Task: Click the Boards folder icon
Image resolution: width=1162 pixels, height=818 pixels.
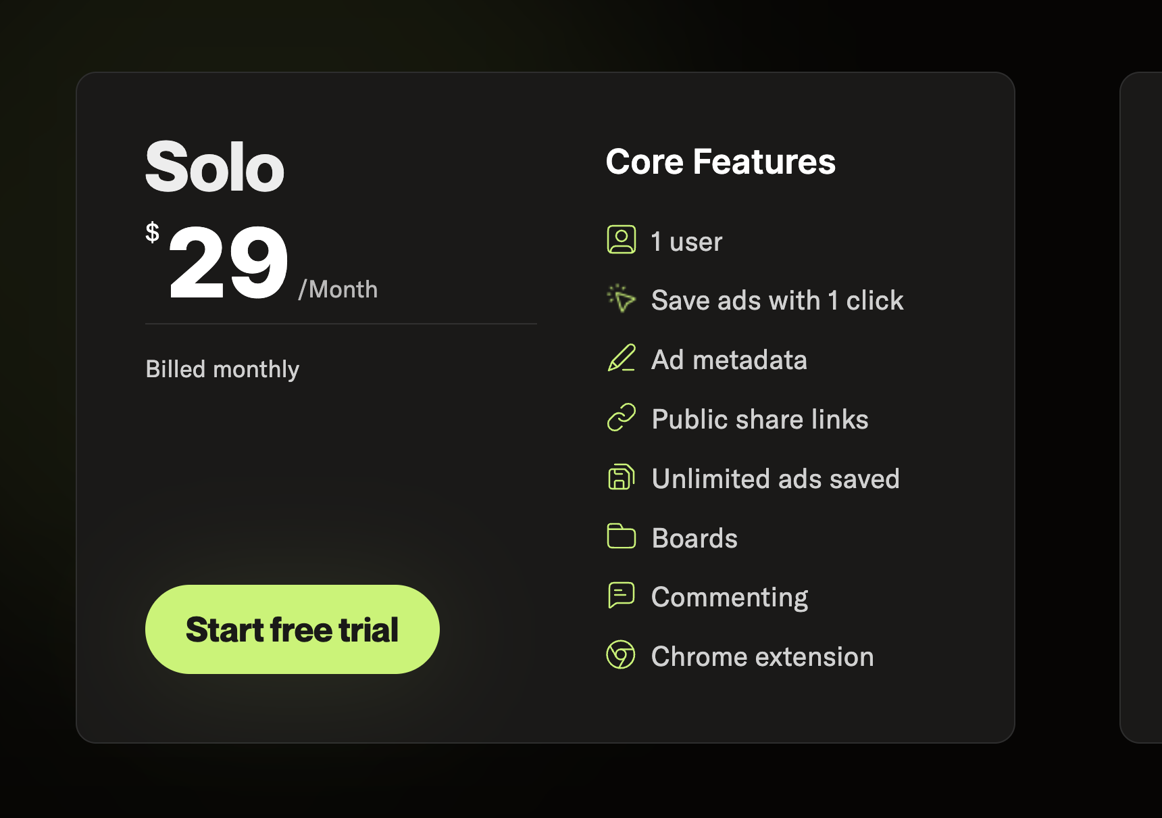Action: coord(621,537)
